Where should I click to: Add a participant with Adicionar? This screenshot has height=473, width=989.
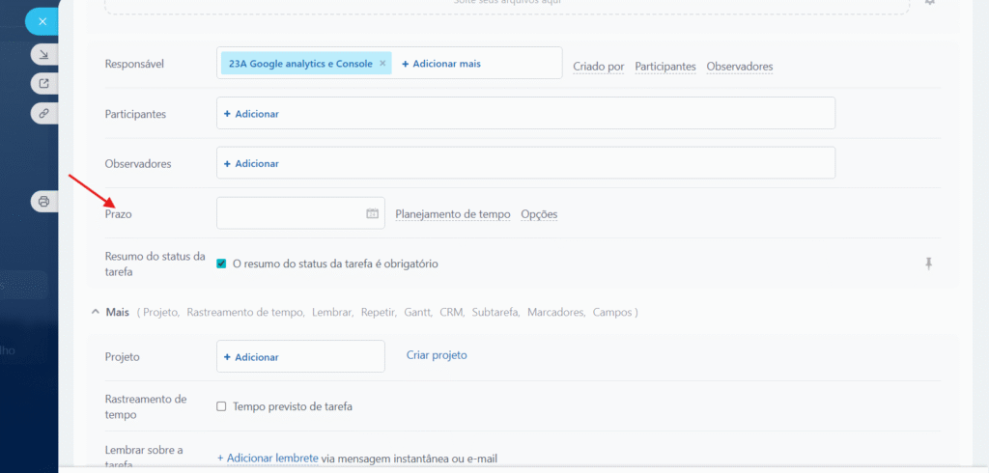(x=251, y=114)
